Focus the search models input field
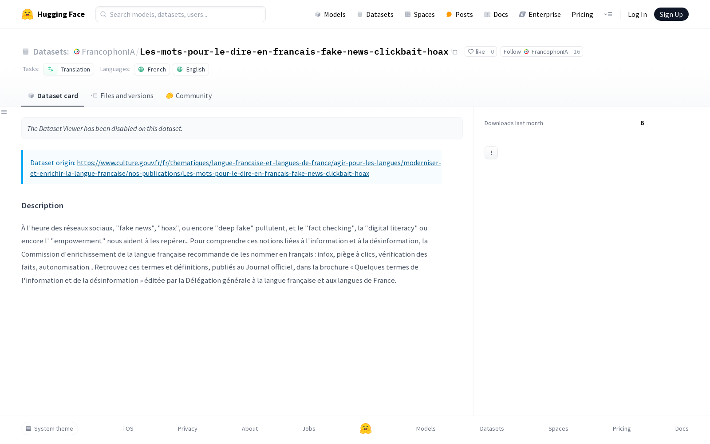Image resolution: width=710 pixels, height=444 pixels. pos(181,14)
